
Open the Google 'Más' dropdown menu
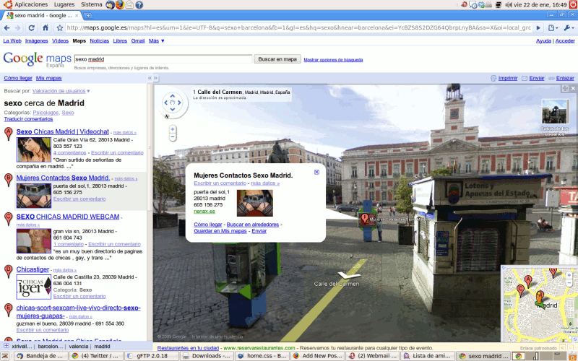(157, 41)
